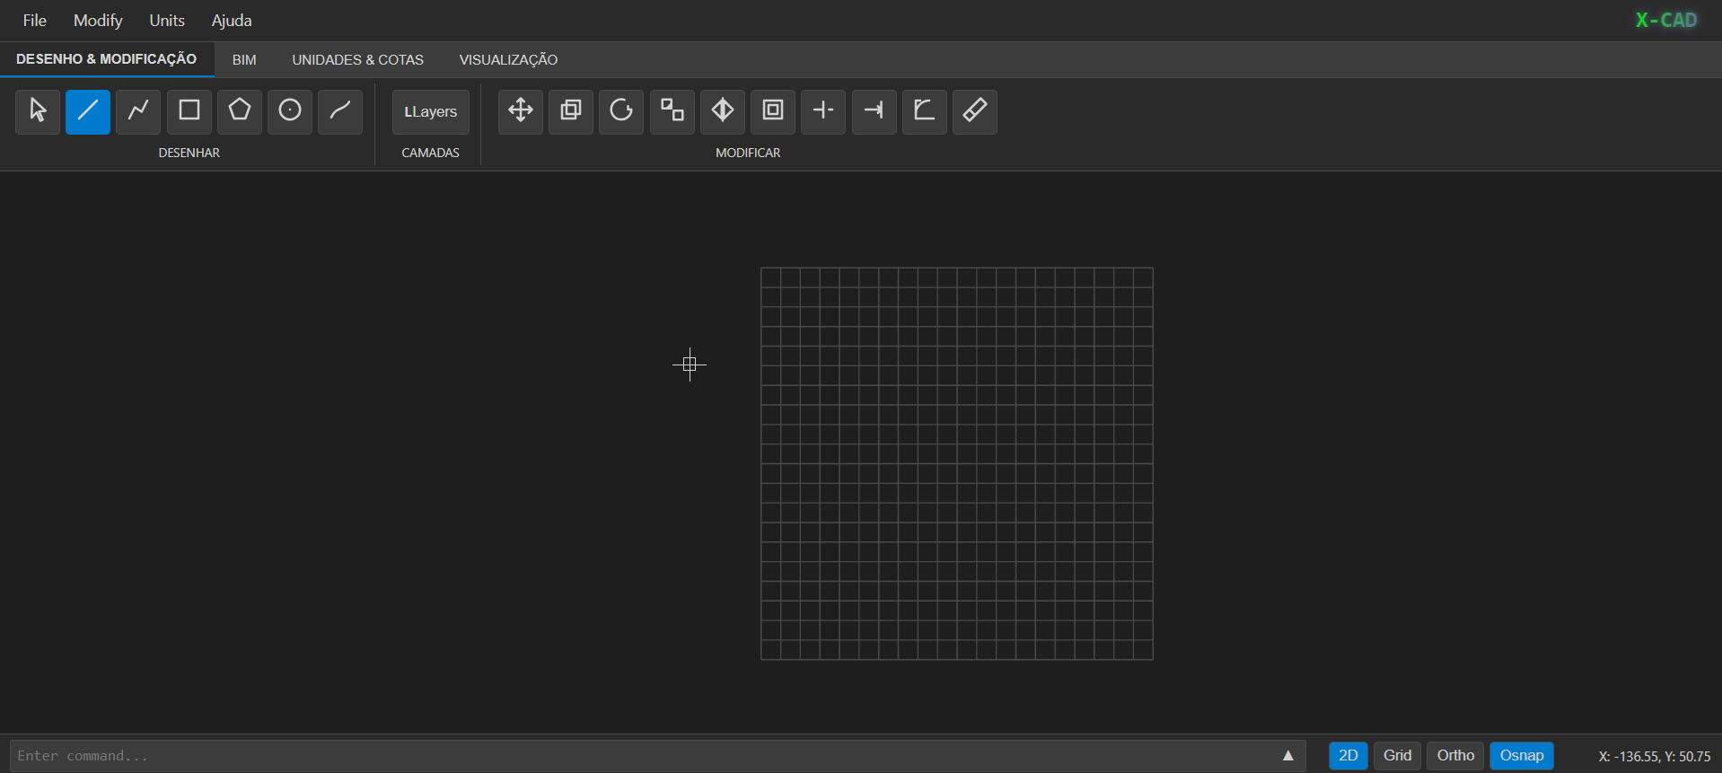Viewport: 1722px width, 773px height.
Task: Choose the Polyline tool
Action: [138, 111]
